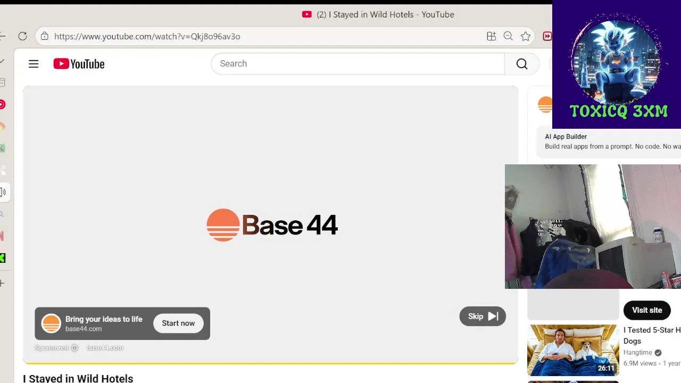Screen dimensions: 681x383
Task: Click the search magnifier button
Action: (522, 64)
